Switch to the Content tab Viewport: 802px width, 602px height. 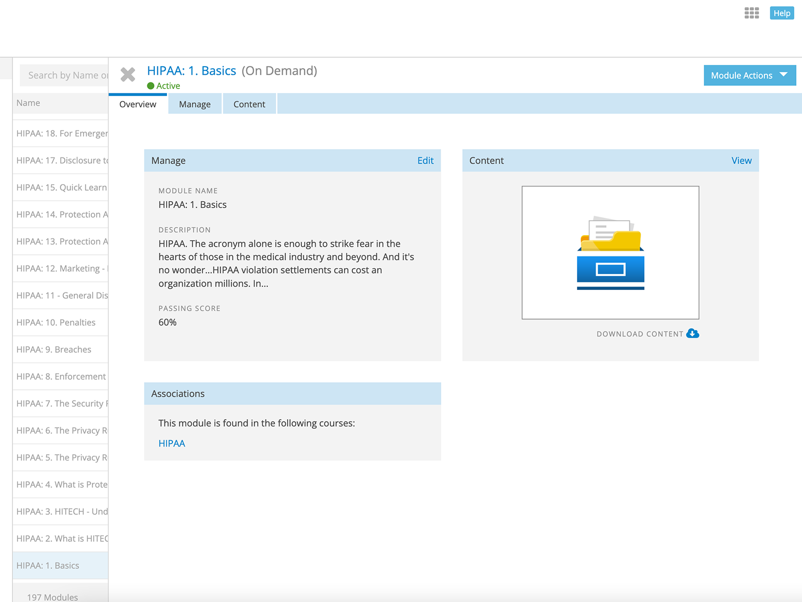249,104
